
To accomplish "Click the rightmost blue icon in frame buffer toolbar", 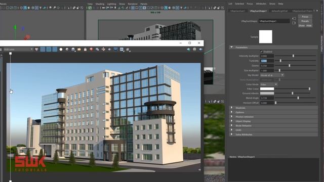I will pyautogui.click(x=200, y=50).
